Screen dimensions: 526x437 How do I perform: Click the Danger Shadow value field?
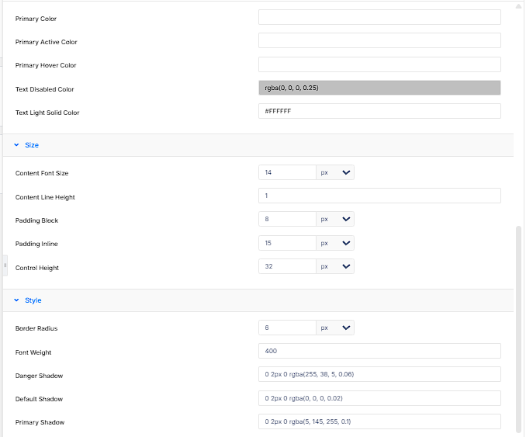click(379, 374)
